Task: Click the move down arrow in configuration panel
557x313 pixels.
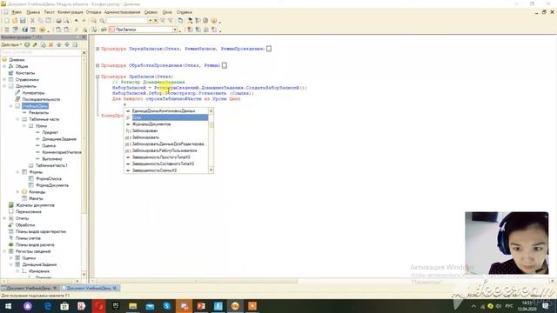Action: point(67,44)
